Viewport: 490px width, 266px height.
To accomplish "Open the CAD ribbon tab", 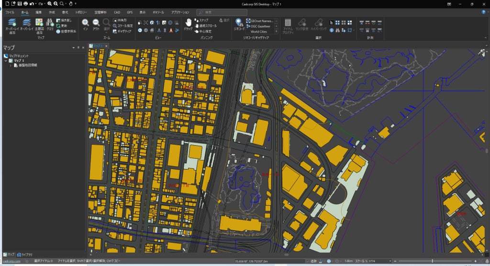I will [x=117, y=11].
